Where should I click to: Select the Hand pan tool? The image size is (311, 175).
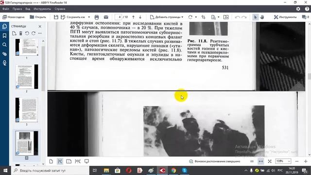click(x=262, y=17)
